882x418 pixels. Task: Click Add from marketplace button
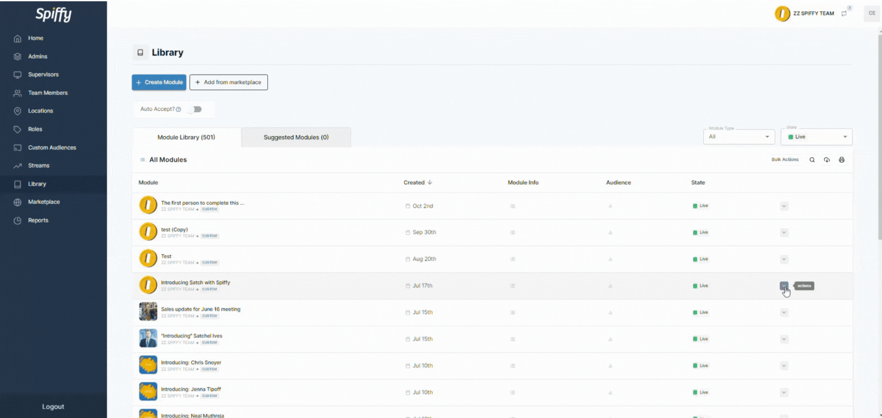click(228, 82)
